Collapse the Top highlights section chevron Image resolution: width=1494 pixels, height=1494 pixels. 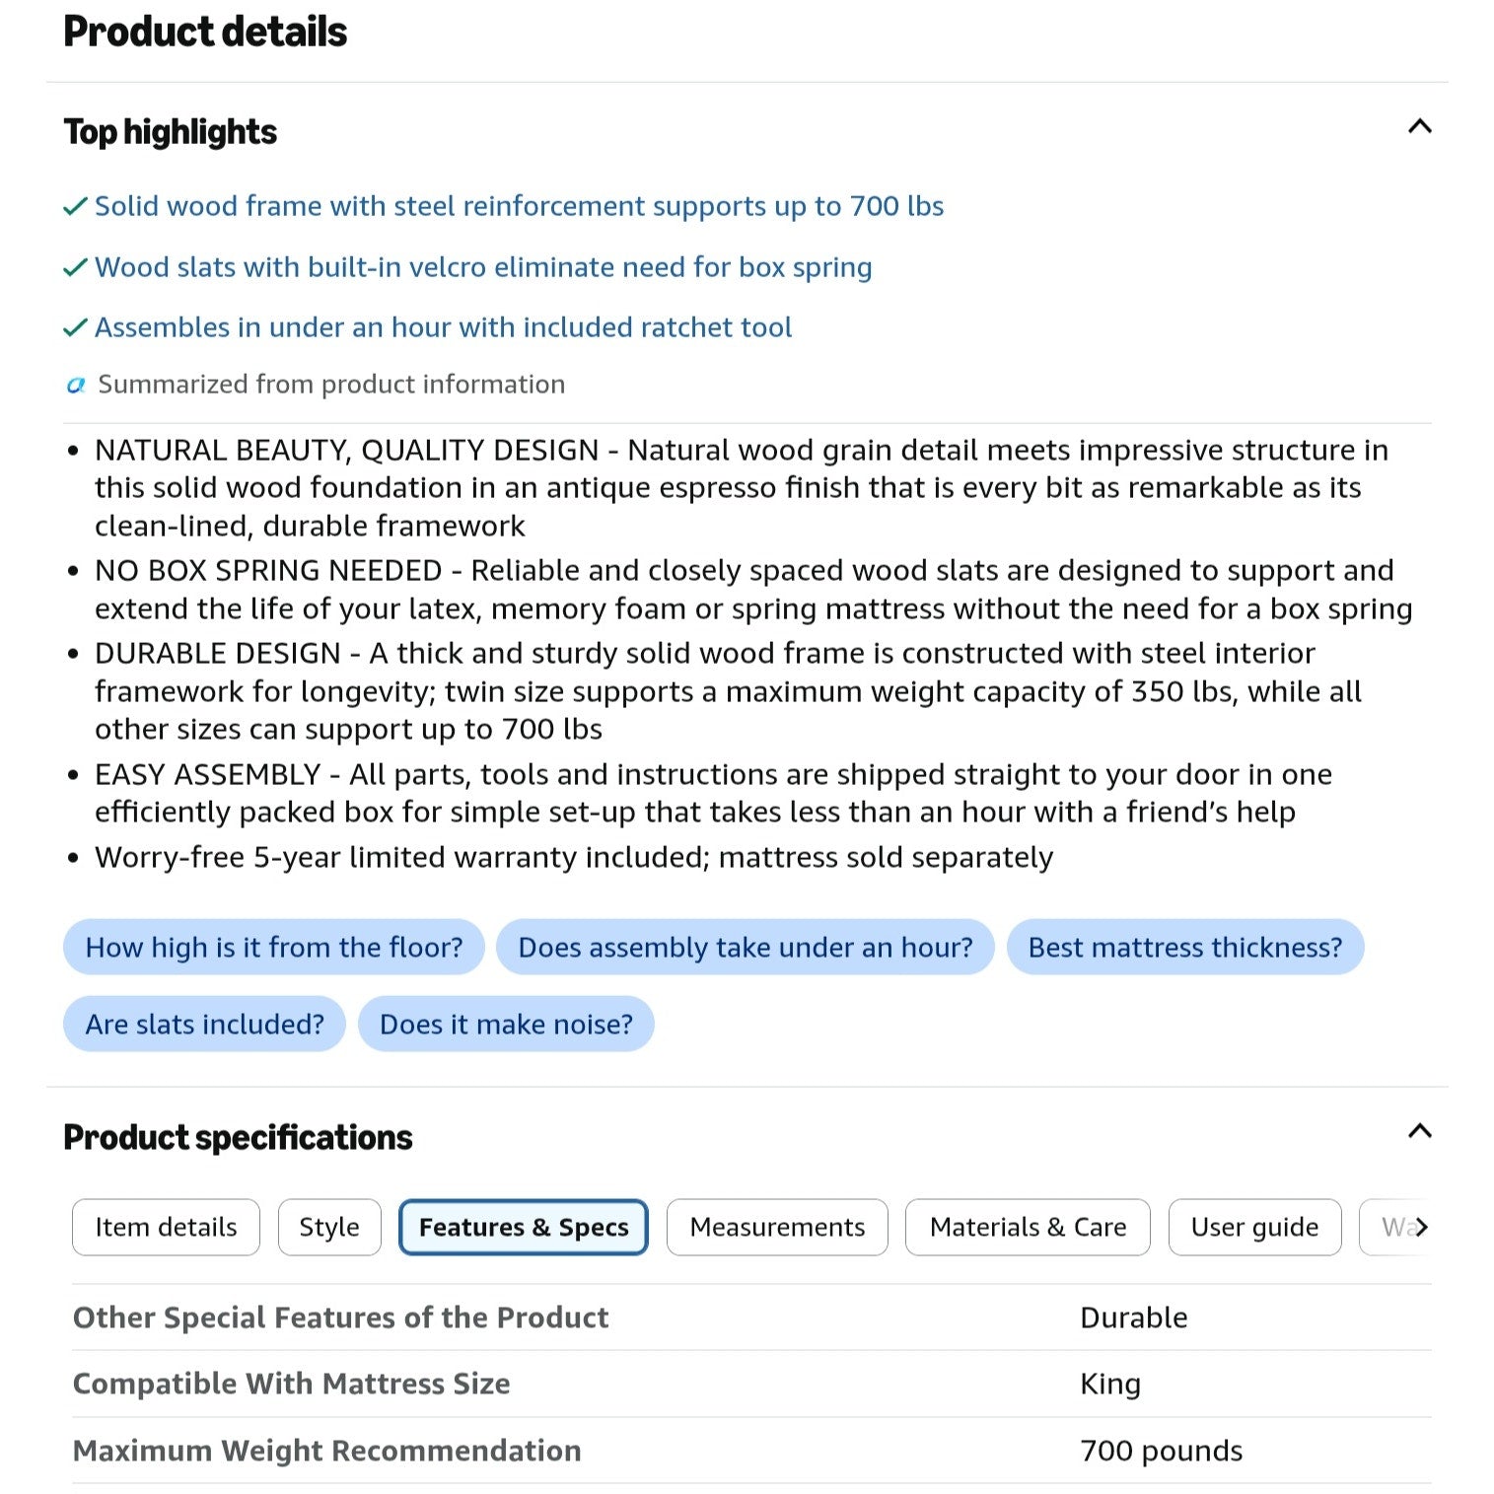click(x=1419, y=126)
